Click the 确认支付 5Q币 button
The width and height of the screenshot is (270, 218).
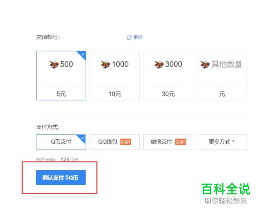(x=61, y=178)
